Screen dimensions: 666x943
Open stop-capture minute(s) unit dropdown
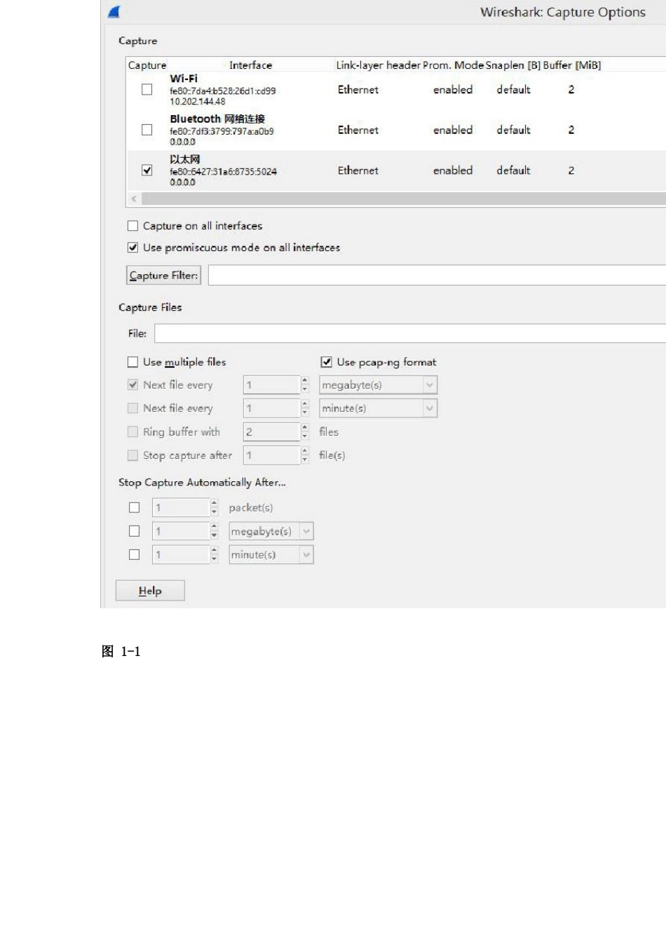coord(271,554)
